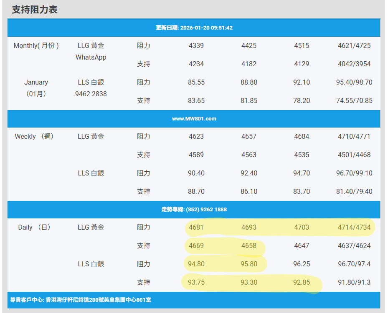Click the 支持阻力表 page heading
The image size is (388, 313).
(x=34, y=10)
